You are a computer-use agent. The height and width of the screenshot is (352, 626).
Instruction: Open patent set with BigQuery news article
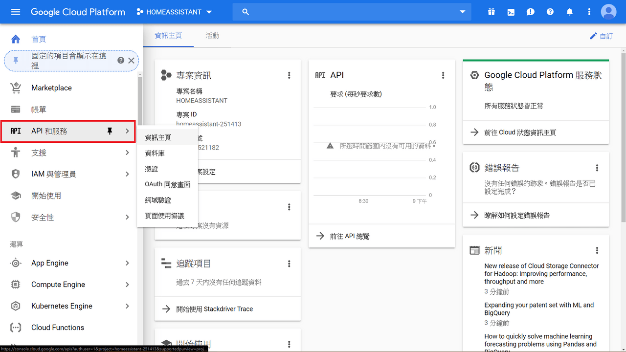[x=539, y=309]
